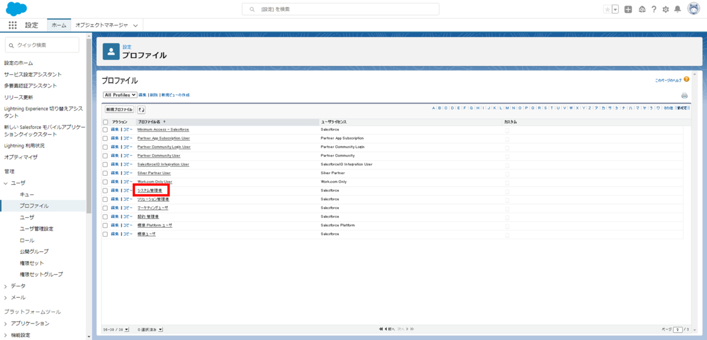Open 権限セット in the sidebar
This screenshot has height=340, width=707.
point(32,263)
